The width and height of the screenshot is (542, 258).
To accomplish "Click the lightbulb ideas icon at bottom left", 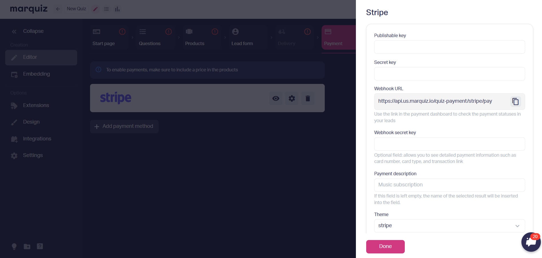I will point(14,247).
